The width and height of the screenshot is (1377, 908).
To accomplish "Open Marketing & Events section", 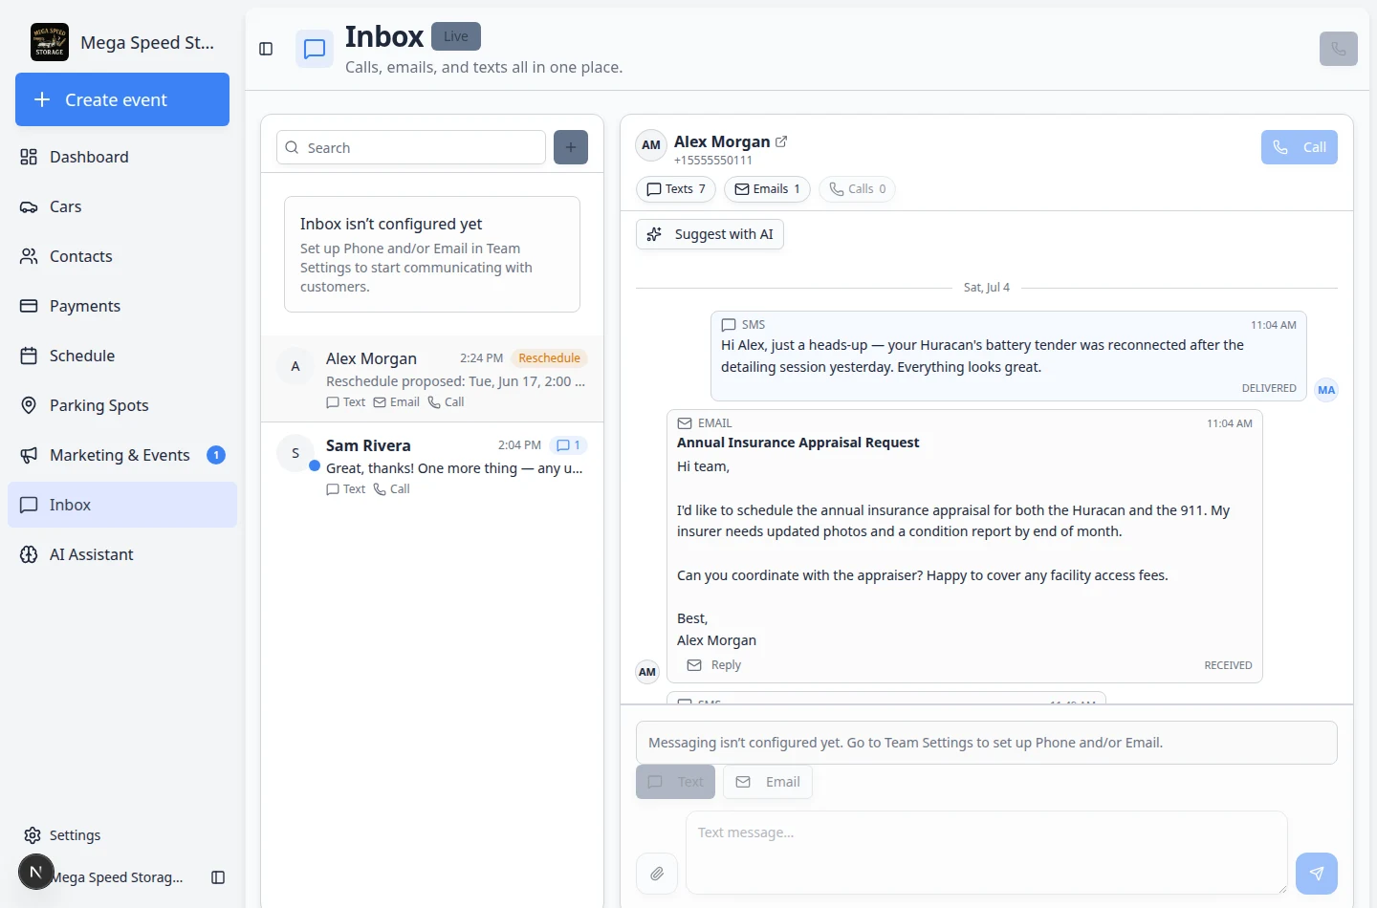I will coord(122,455).
